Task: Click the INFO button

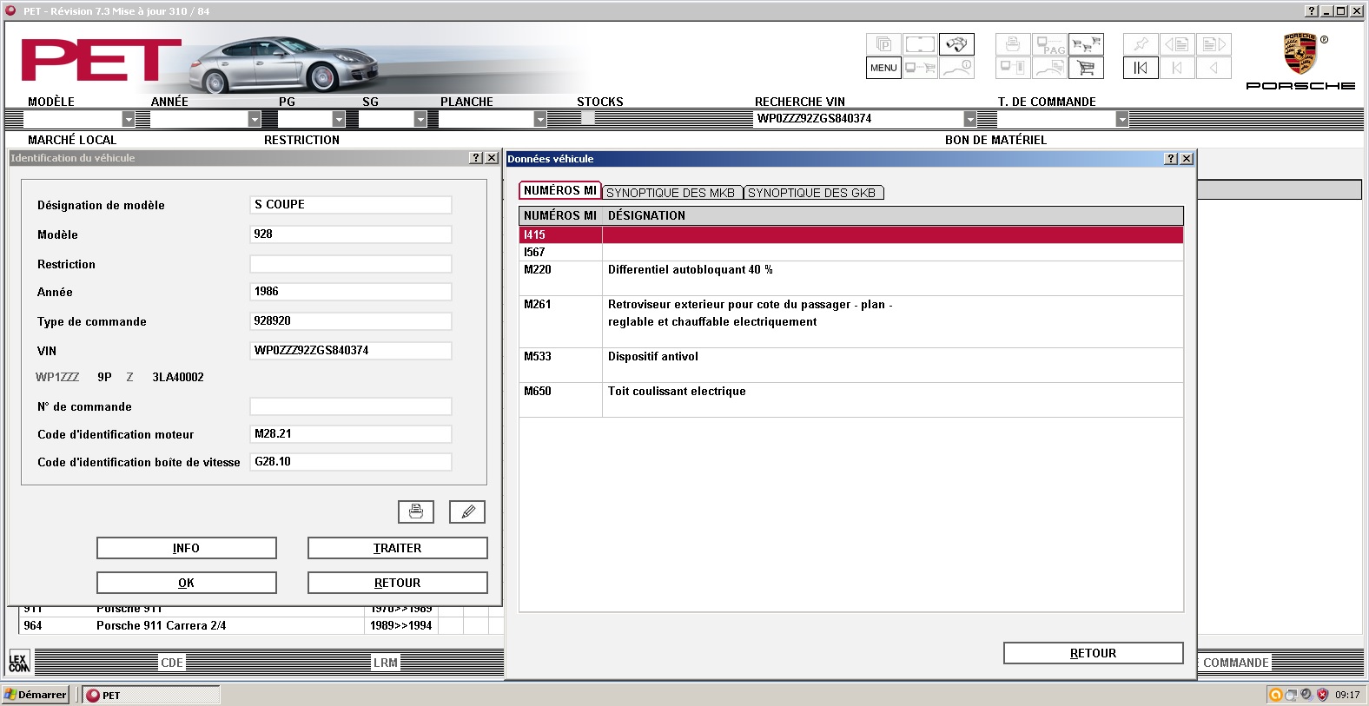Action: coord(187,548)
